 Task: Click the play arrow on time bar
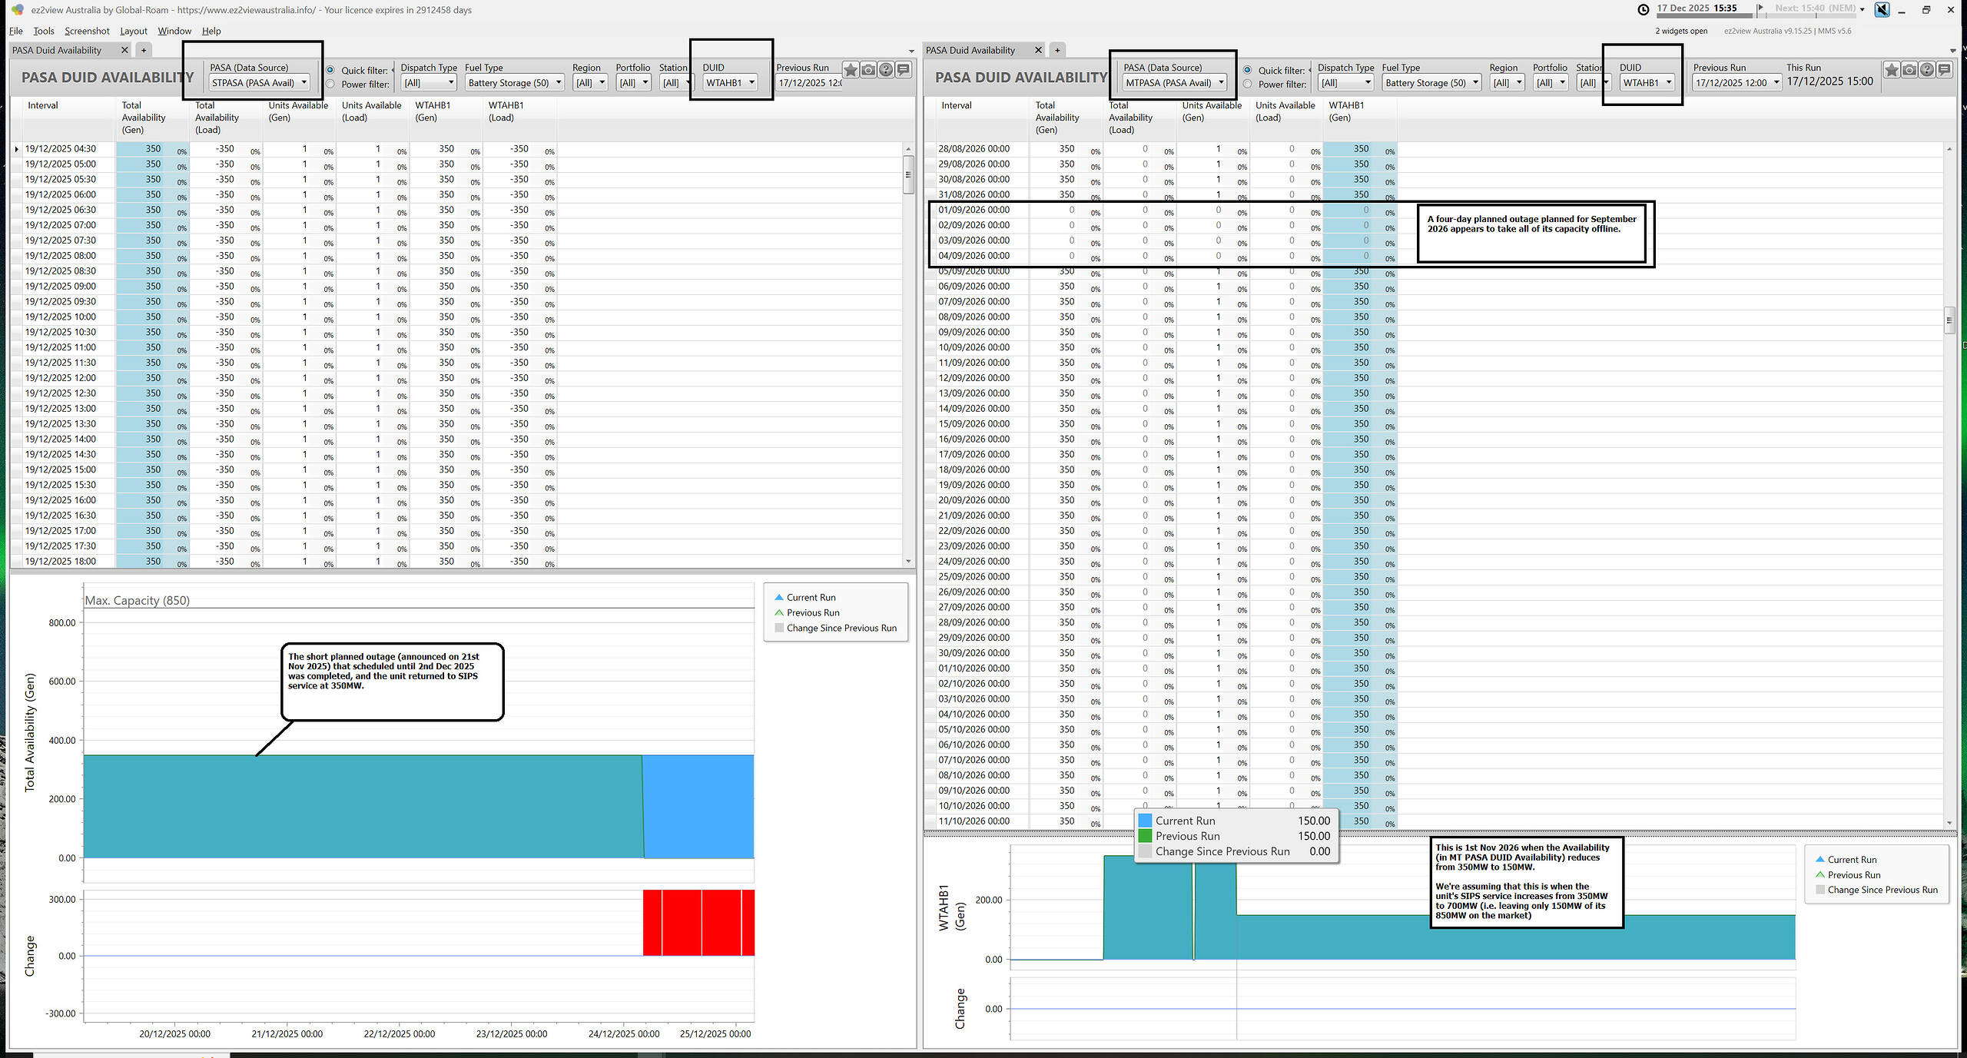1760,8
